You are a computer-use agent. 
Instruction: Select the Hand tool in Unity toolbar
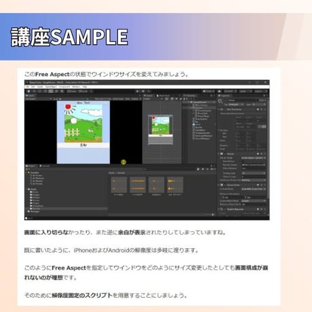point(29,91)
